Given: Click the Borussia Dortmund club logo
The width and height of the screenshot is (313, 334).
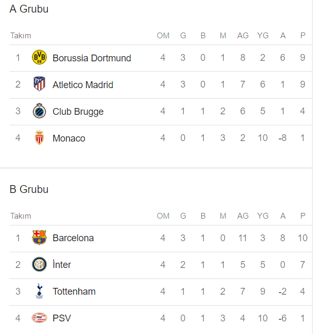Looking at the screenshot, I should coord(39,57).
